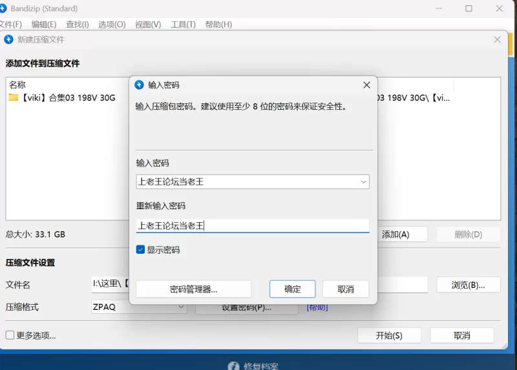Open the 压缩格式 ZPAQ format dropdown
This screenshot has height=370, width=517.
(x=182, y=307)
